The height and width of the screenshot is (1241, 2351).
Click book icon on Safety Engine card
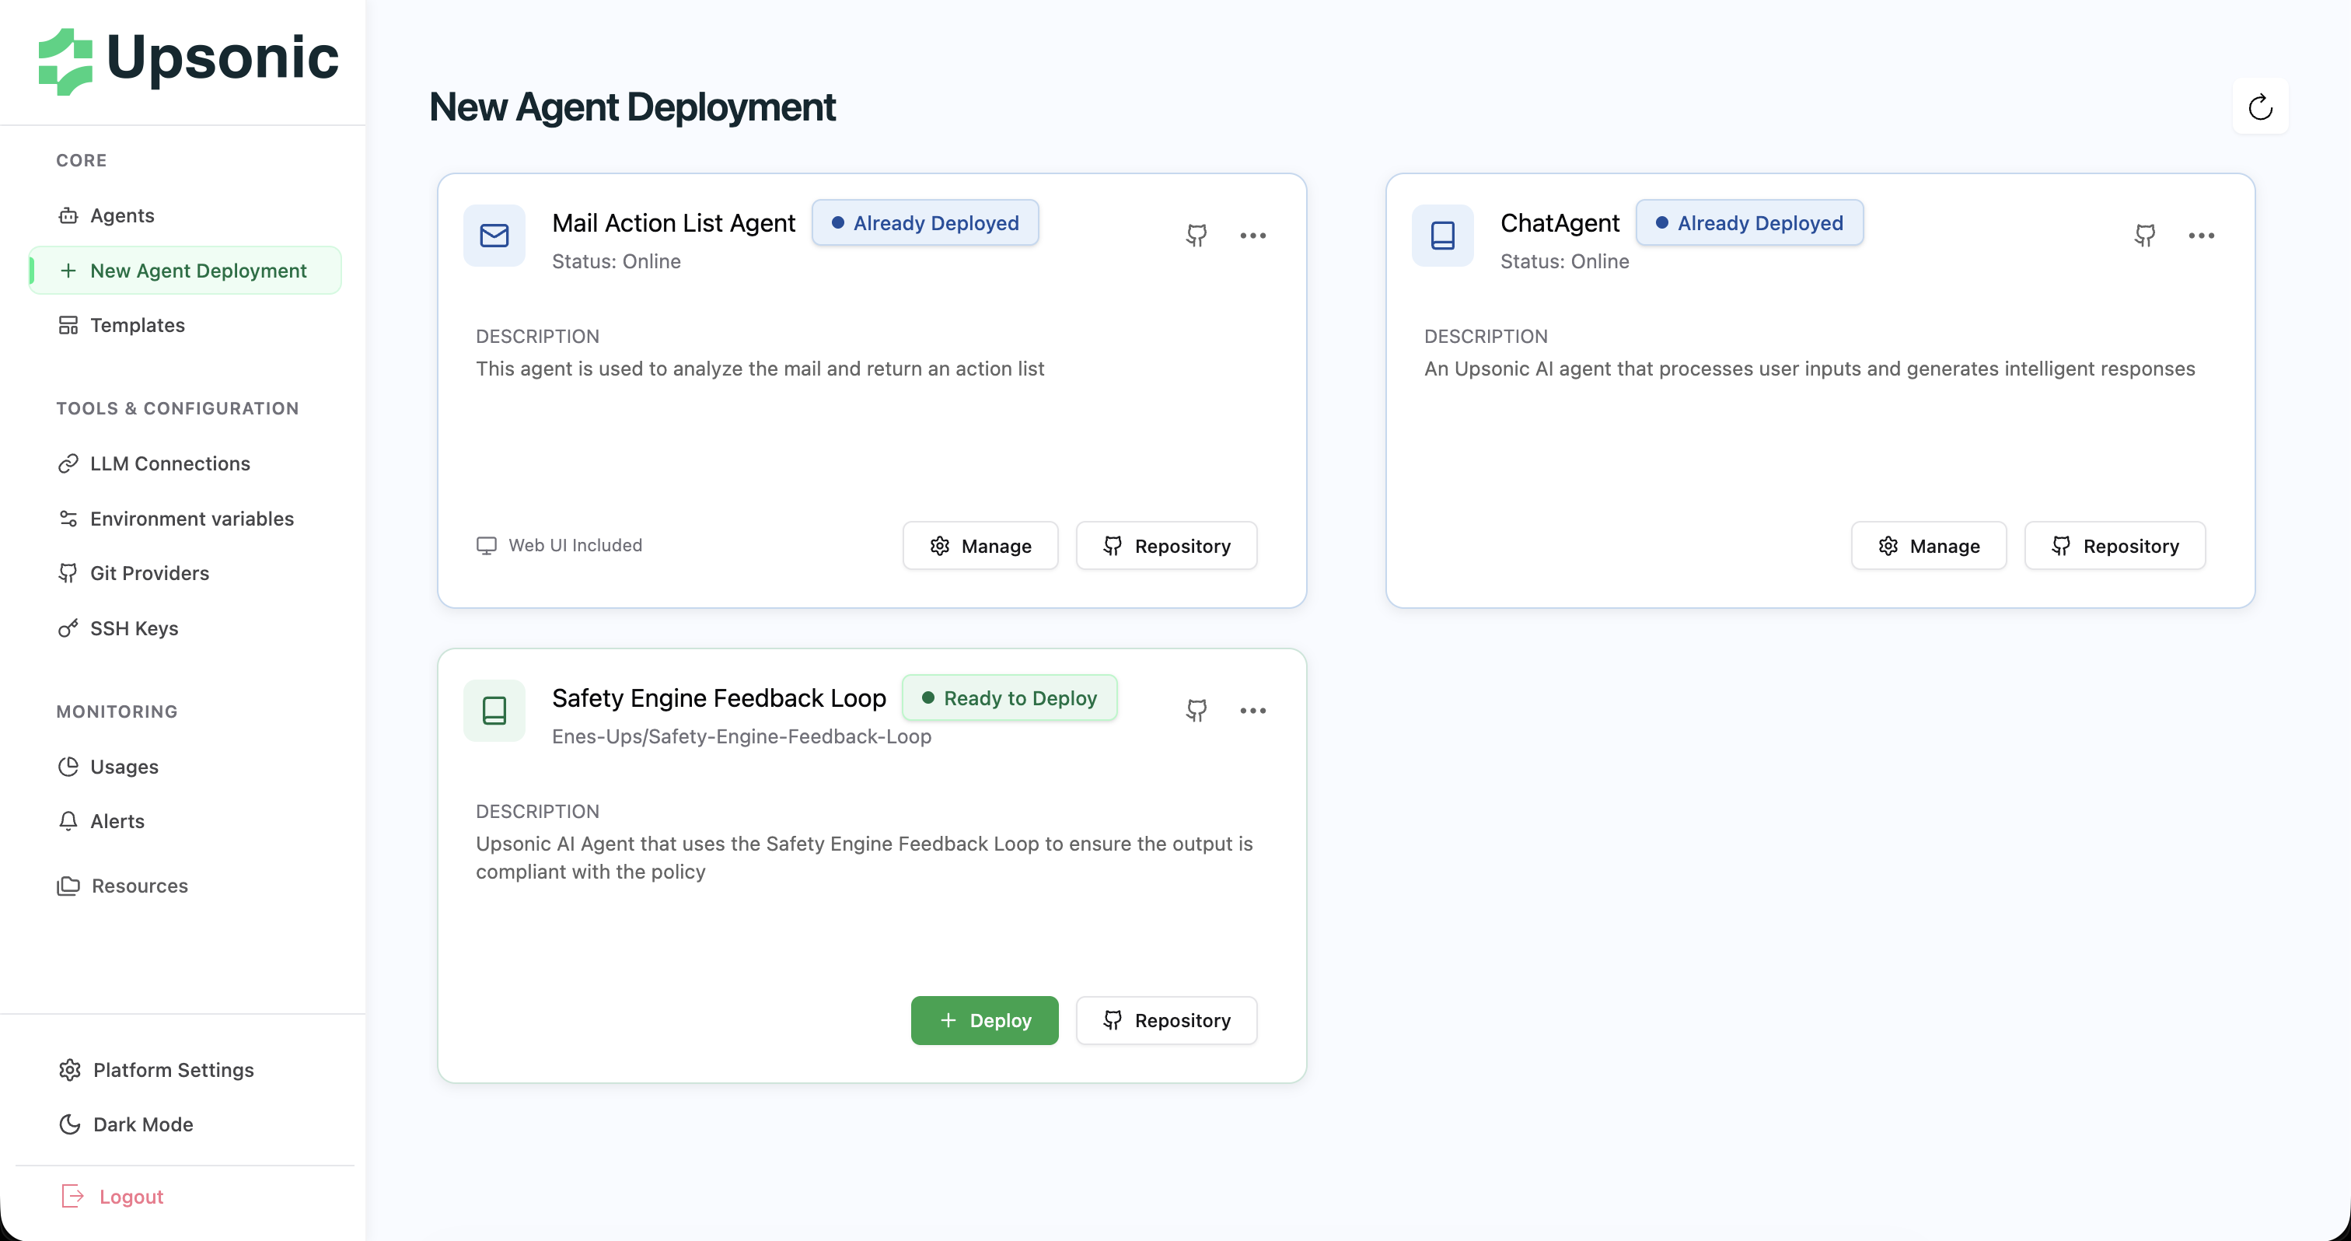494,710
